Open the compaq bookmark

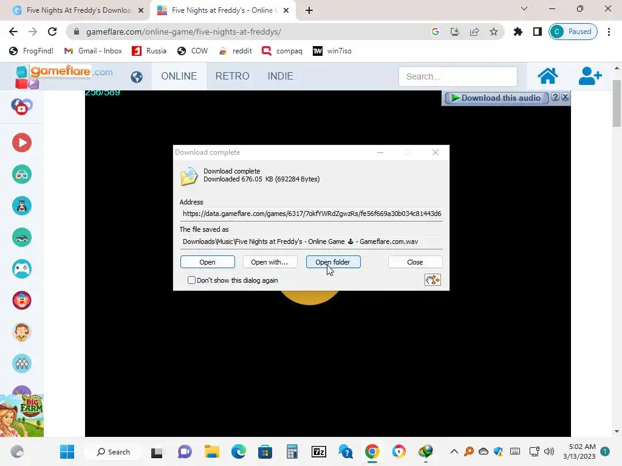(282, 51)
